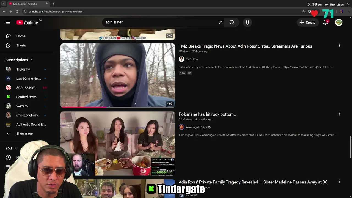Open Adin Ross' Private Family Tragedy title
This screenshot has width=352, height=198.
tap(253, 182)
